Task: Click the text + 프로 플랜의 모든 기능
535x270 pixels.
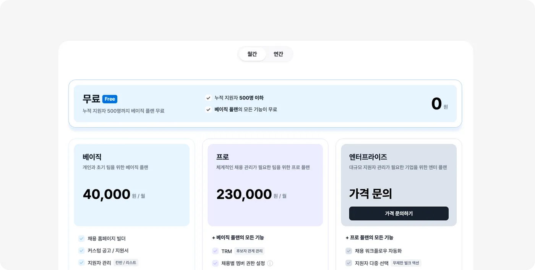Action: [370, 238]
